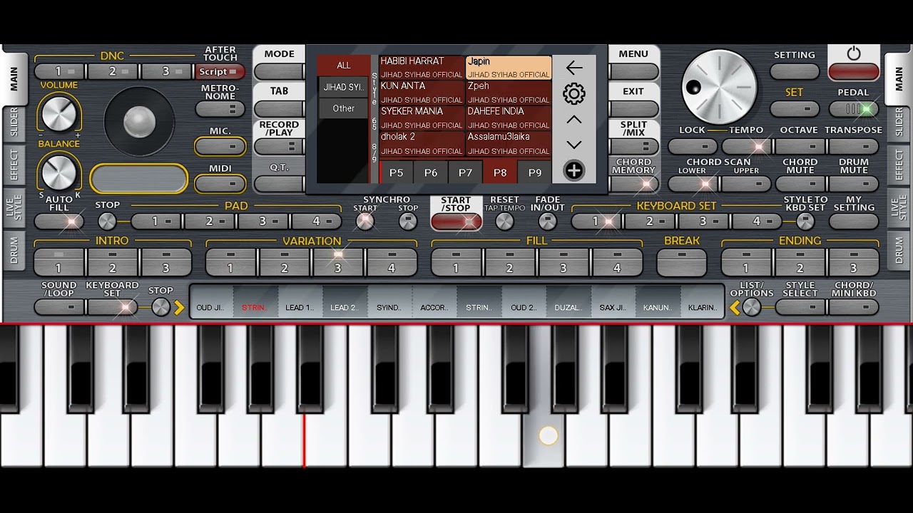The width and height of the screenshot is (913, 513).
Task: Toggle the MIC button
Action: click(x=220, y=146)
